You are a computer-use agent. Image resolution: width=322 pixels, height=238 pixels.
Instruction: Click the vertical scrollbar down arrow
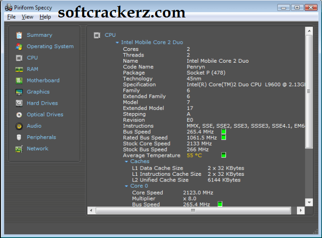tap(309, 202)
